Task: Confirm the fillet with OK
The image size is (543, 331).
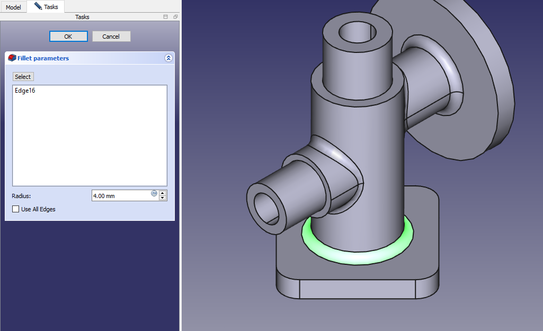Action: click(x=68, y=37)
